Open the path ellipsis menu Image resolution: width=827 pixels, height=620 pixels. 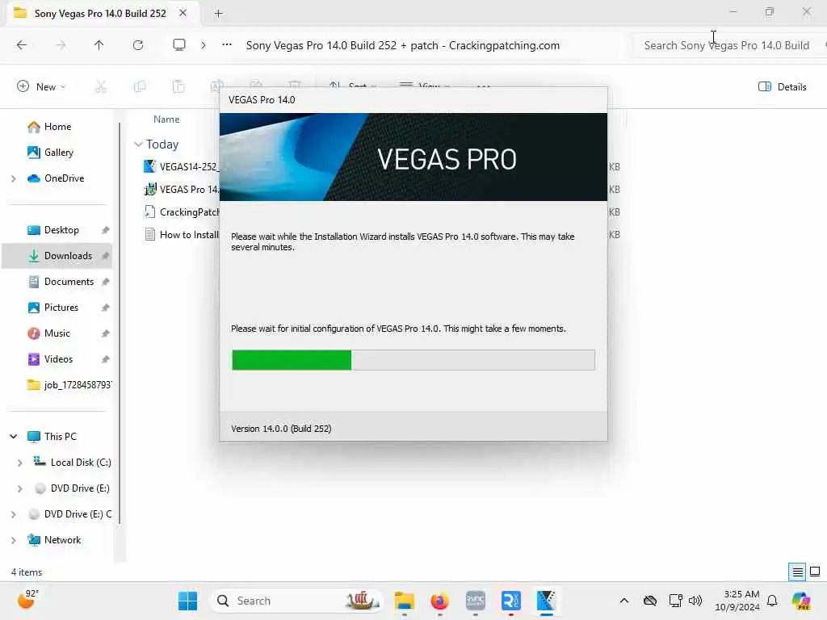(227, 45)
